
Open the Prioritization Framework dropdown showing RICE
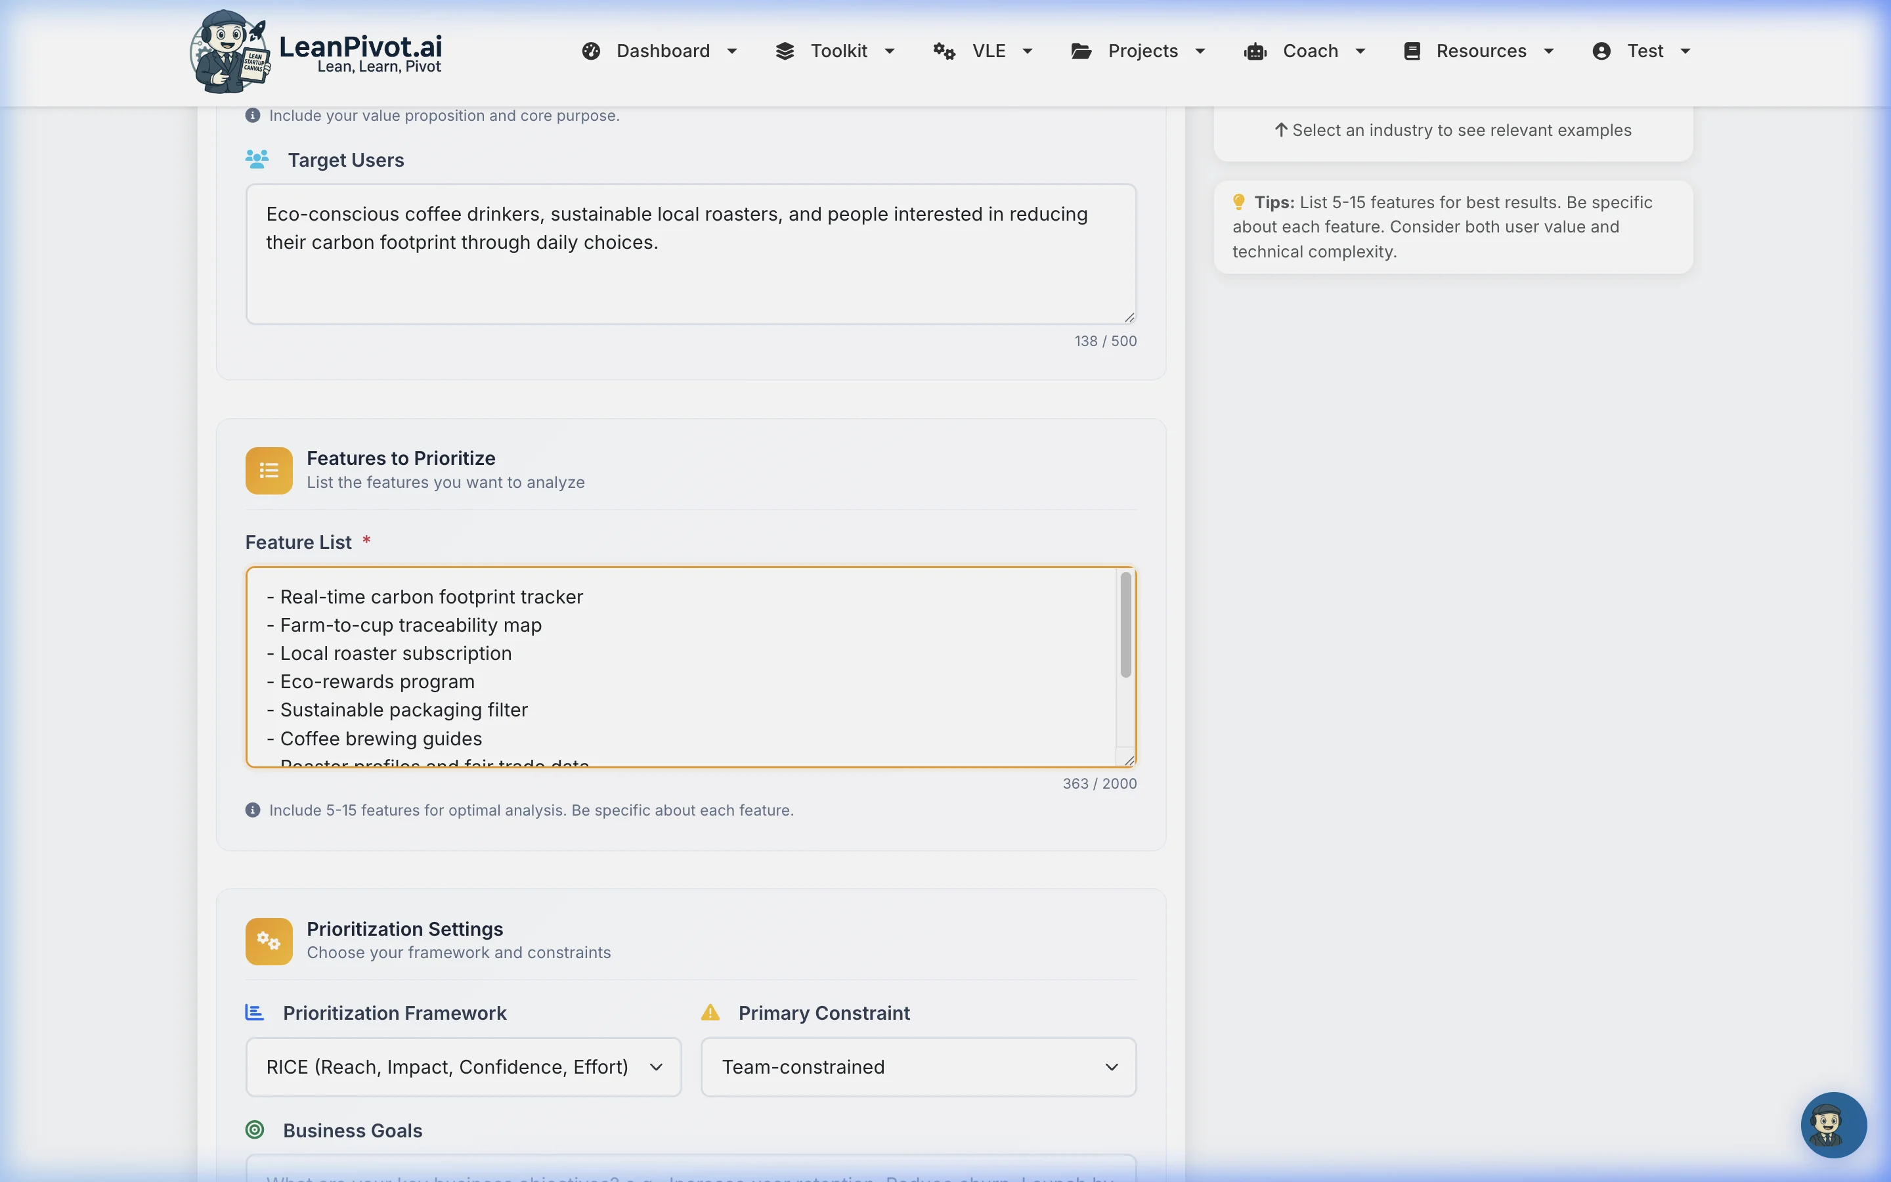[x=463, y=1066]
